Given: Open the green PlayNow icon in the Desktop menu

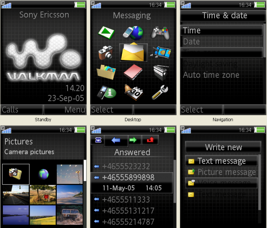Looking at the screenshot, I should coord(106,32).
